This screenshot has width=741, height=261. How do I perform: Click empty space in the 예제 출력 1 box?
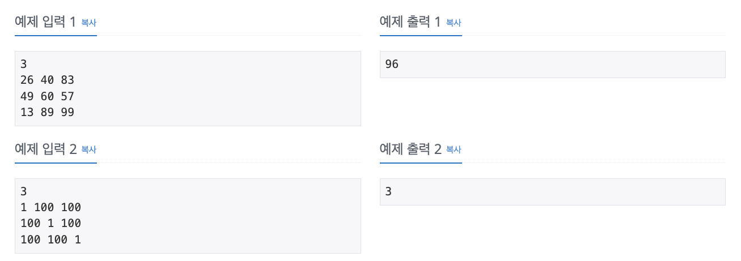[561, 65]
